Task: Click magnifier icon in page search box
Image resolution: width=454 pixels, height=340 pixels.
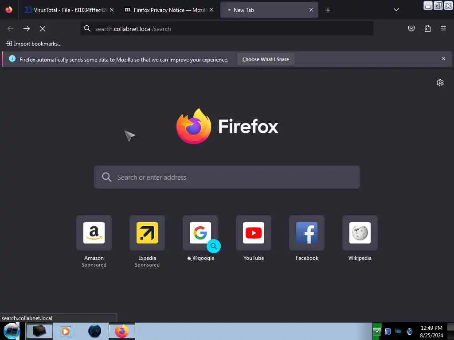Action: coord(106,177)
